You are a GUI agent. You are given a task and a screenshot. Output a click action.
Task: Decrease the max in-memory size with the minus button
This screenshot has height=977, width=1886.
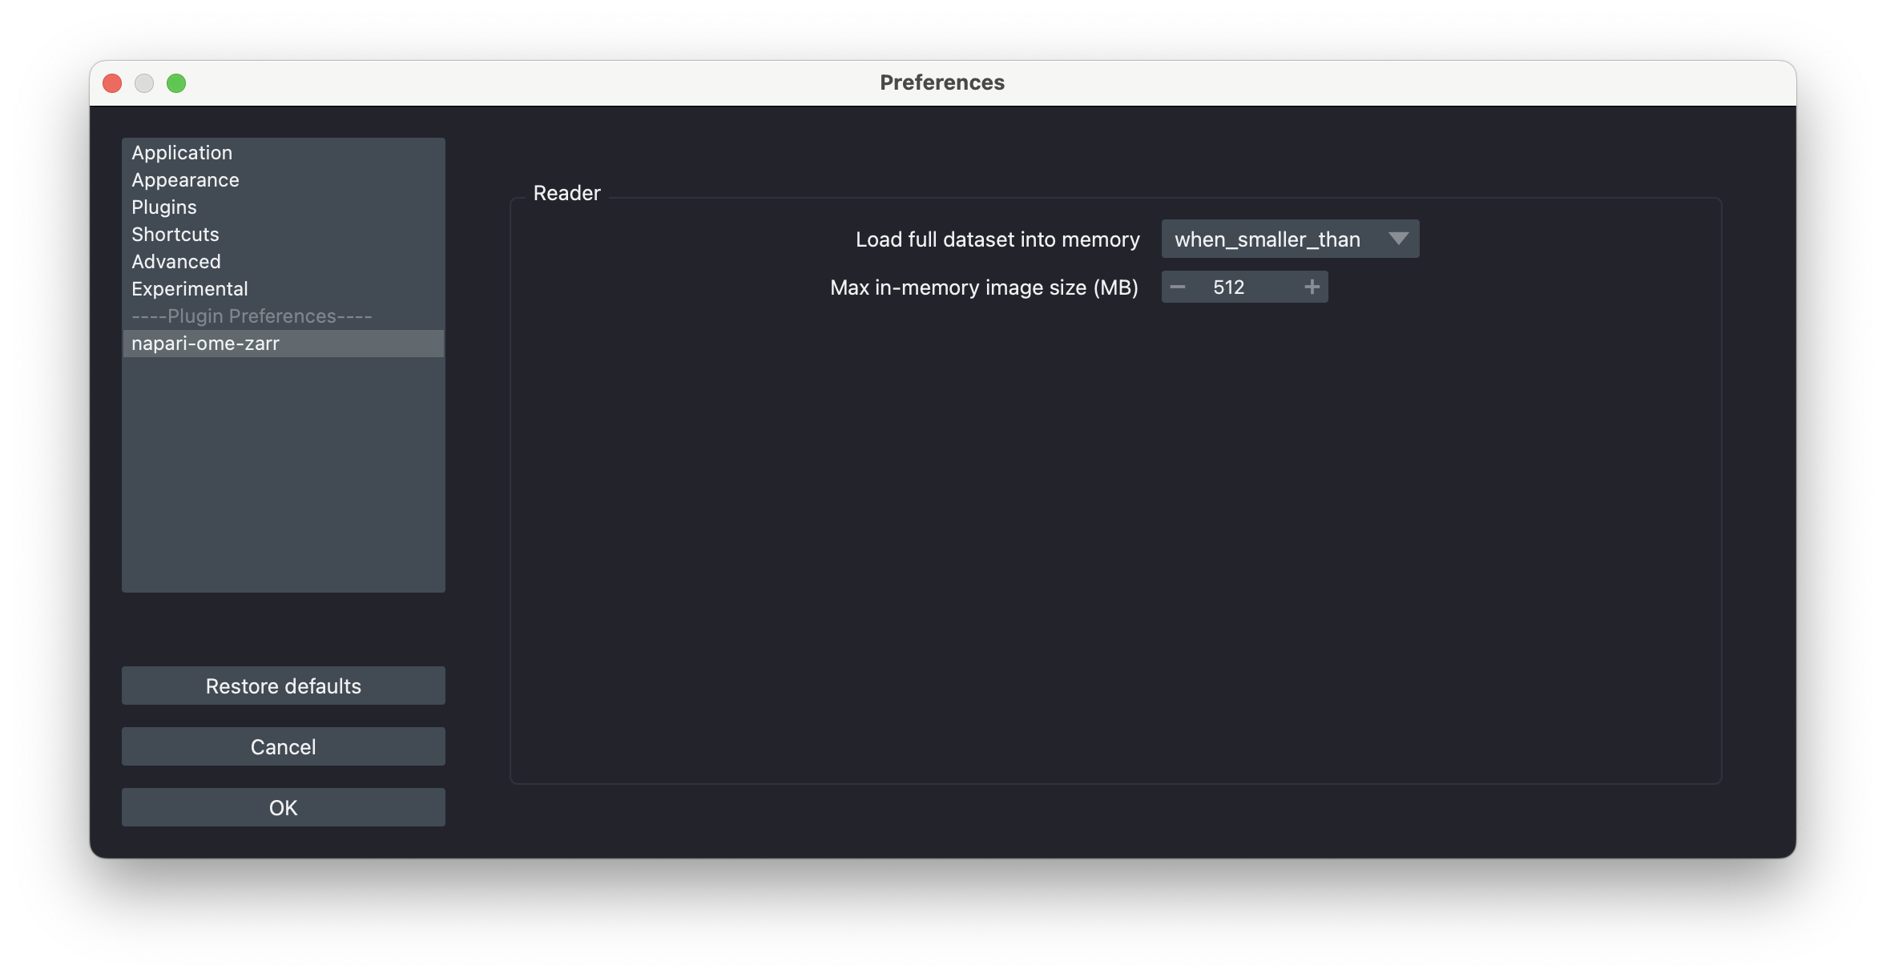(x=1178, y=287)
